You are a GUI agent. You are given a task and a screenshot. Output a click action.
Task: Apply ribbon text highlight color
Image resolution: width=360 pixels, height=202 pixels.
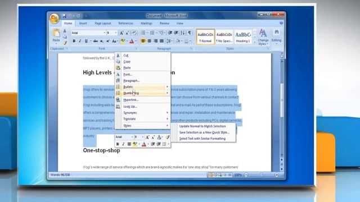pos(123,41)
